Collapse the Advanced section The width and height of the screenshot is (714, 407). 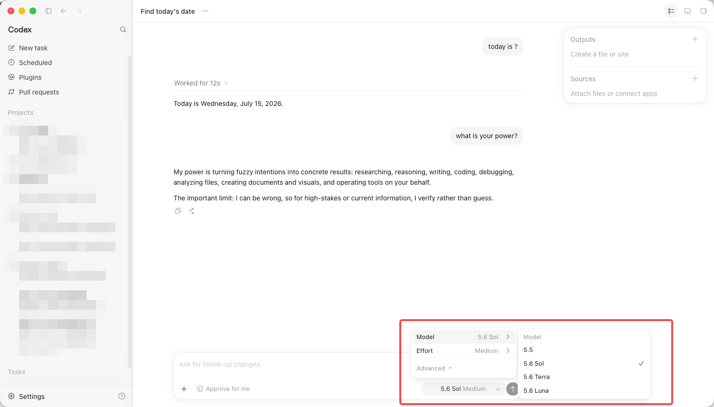434,369
